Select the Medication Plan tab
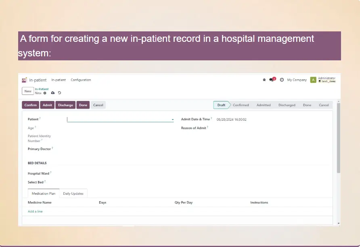The width and height of the screenshot is (360, 247). click(43, 193)
